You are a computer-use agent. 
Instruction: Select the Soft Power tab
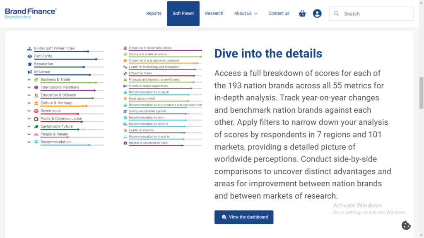click(x=183, y=14)
